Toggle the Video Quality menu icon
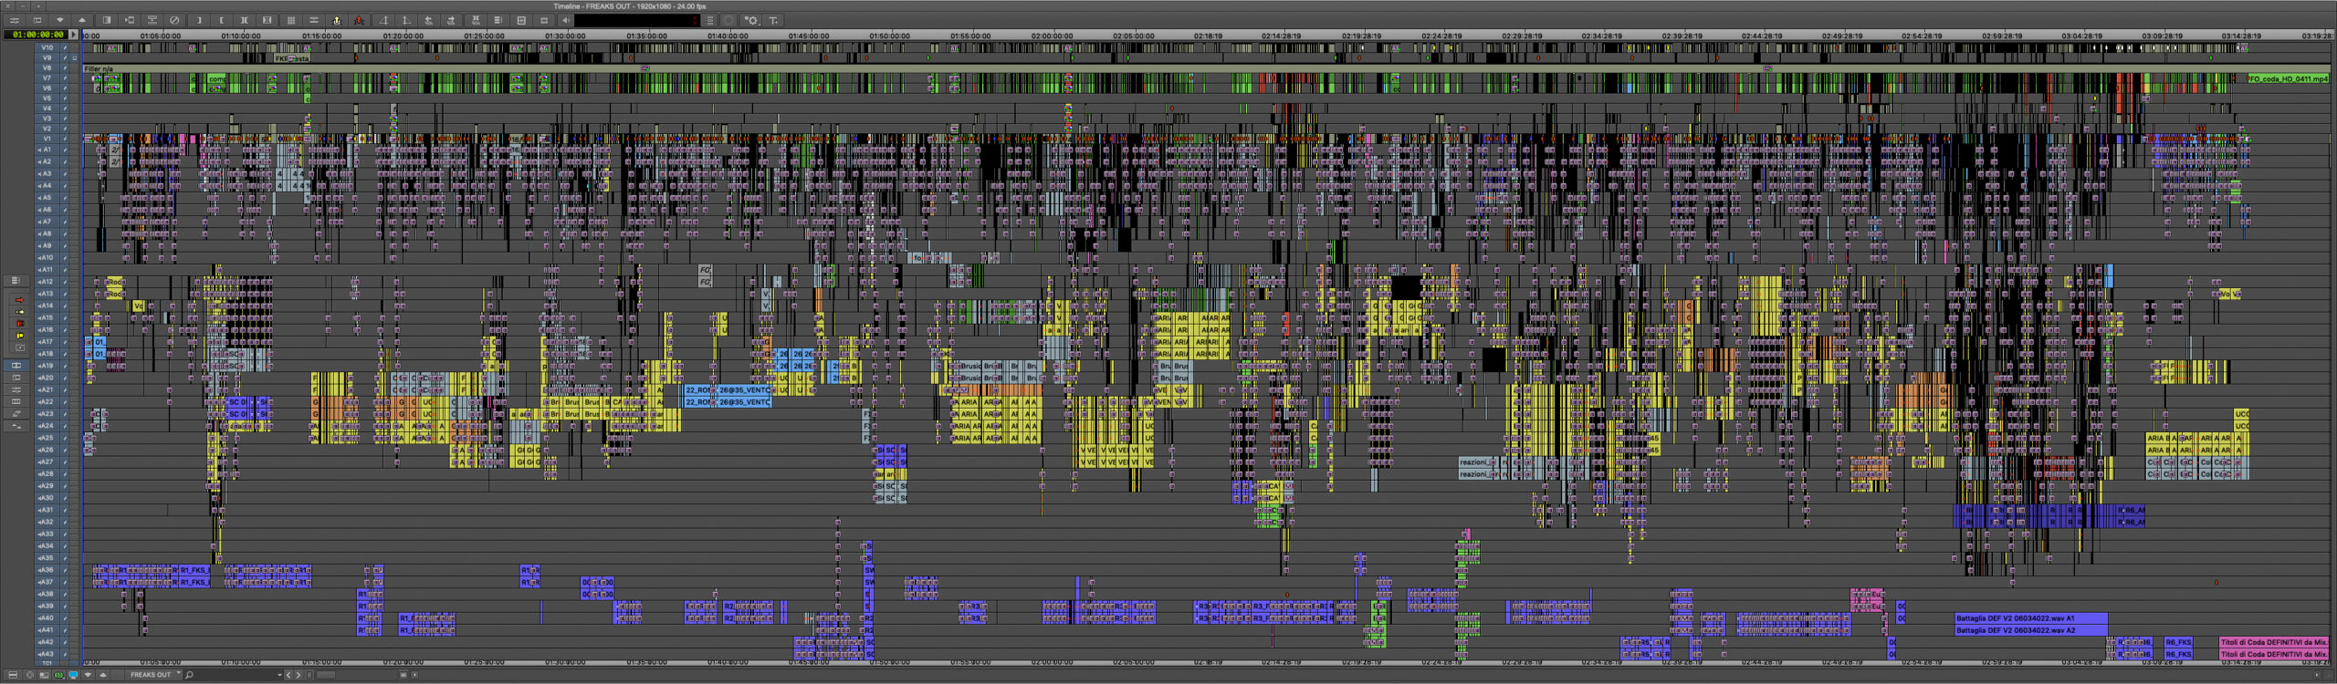 58,675
